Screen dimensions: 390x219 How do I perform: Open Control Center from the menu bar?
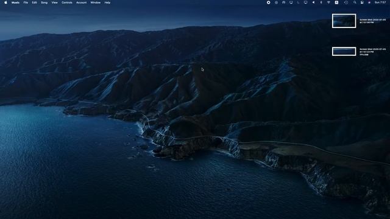pyautogui.click(x=362, y=2)
